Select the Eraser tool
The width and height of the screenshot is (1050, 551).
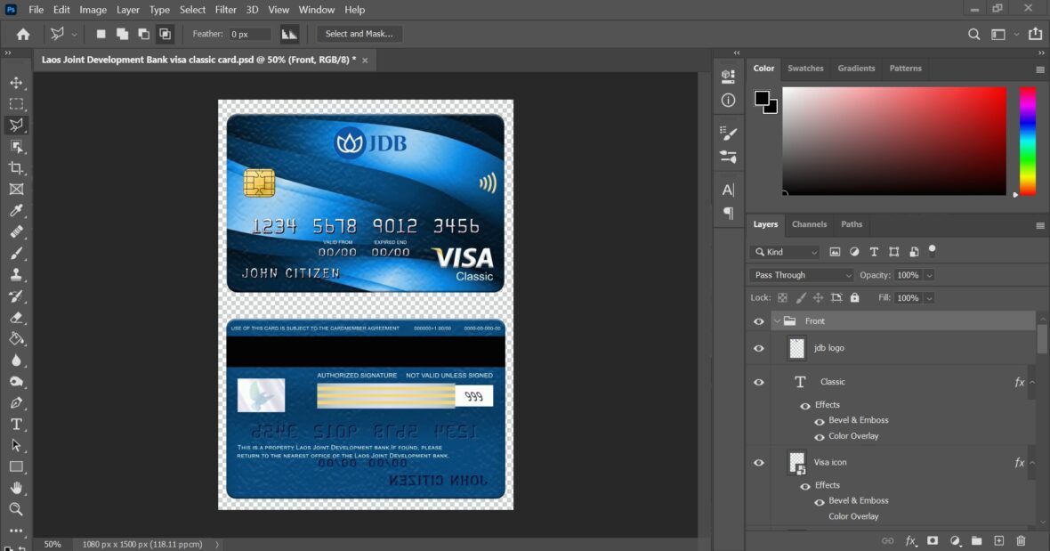click(x=16, y=318)
